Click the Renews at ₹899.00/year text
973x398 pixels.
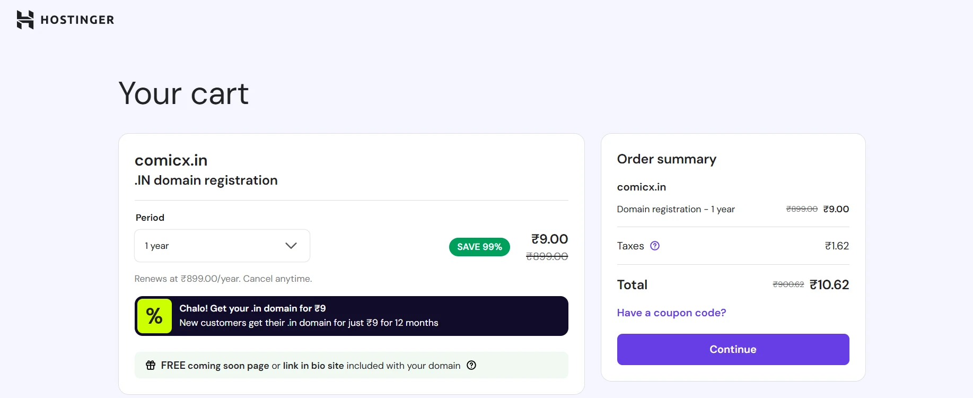223,278
